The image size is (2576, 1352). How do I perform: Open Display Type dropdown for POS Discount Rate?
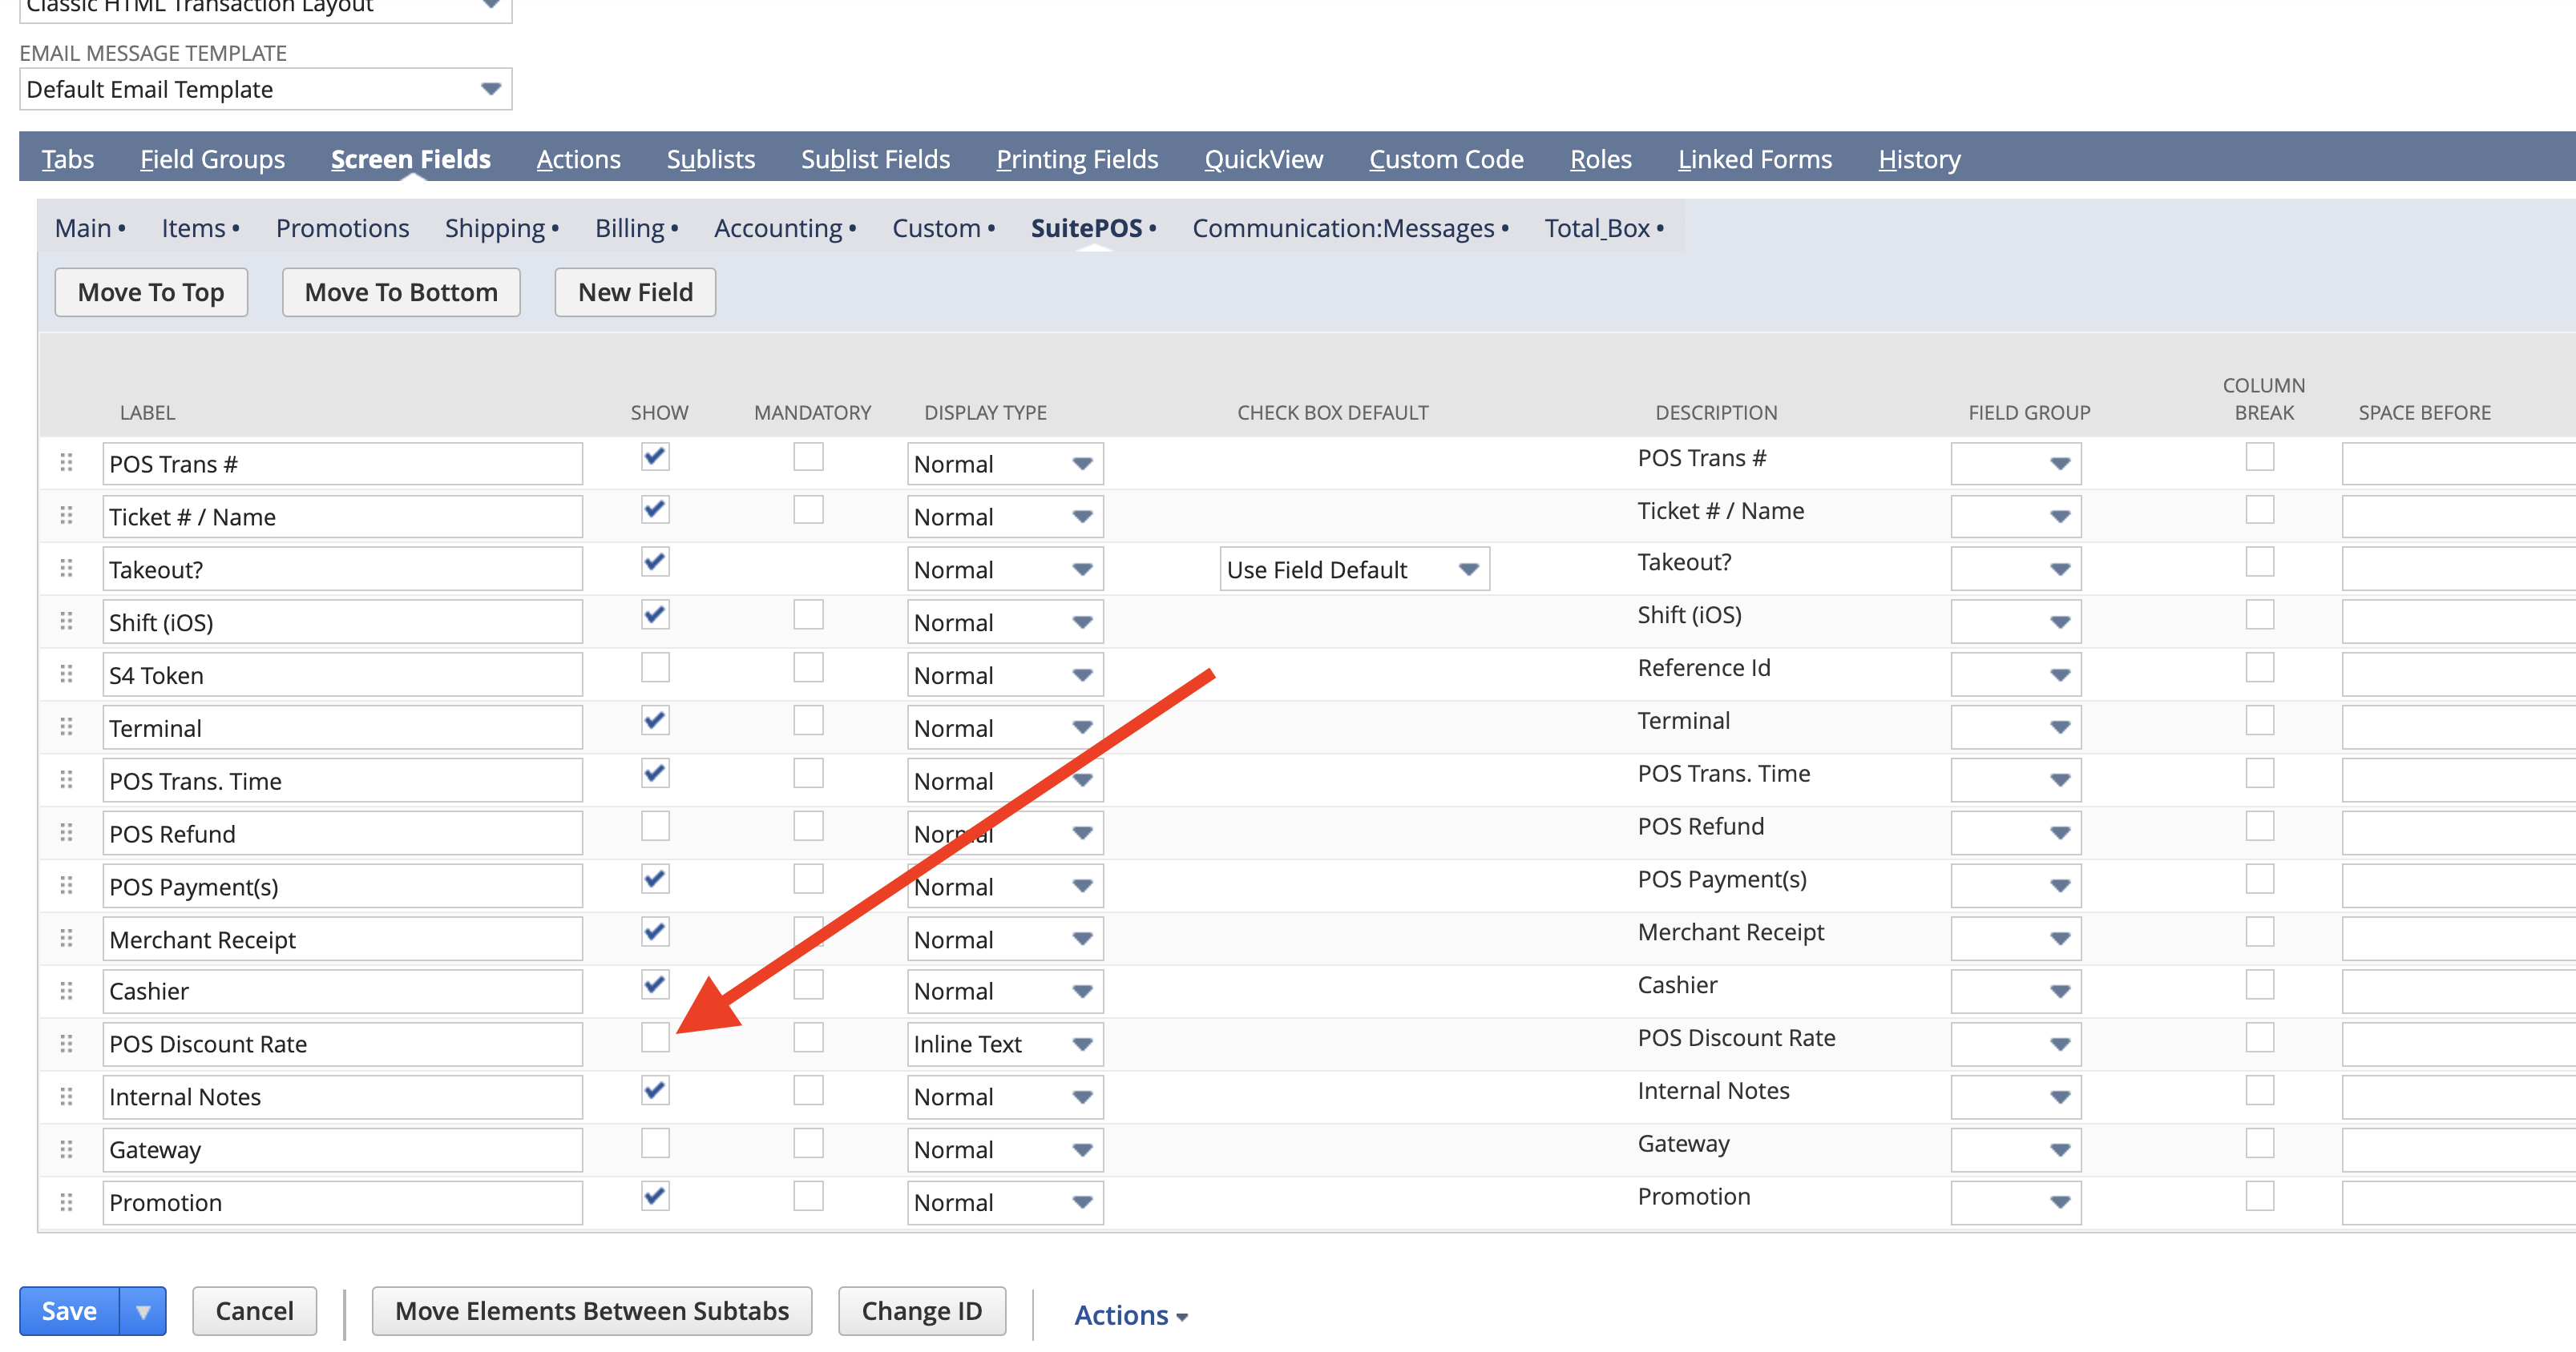tap(1004, 1043)
